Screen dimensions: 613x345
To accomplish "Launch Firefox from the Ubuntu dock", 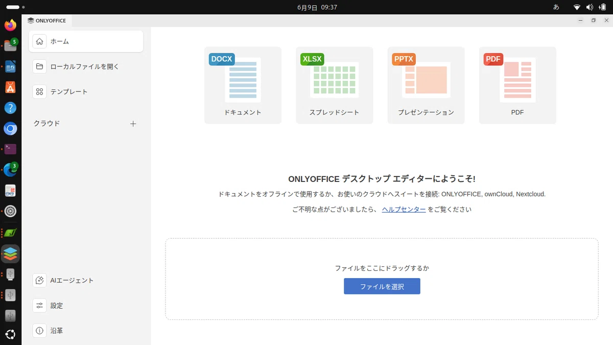I will pyautogui.click(x=10, y=25).
